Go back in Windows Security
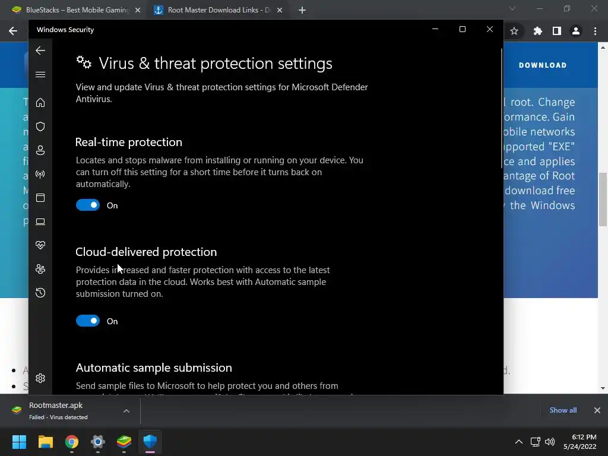Screen dimensions: 608x456 40,50
